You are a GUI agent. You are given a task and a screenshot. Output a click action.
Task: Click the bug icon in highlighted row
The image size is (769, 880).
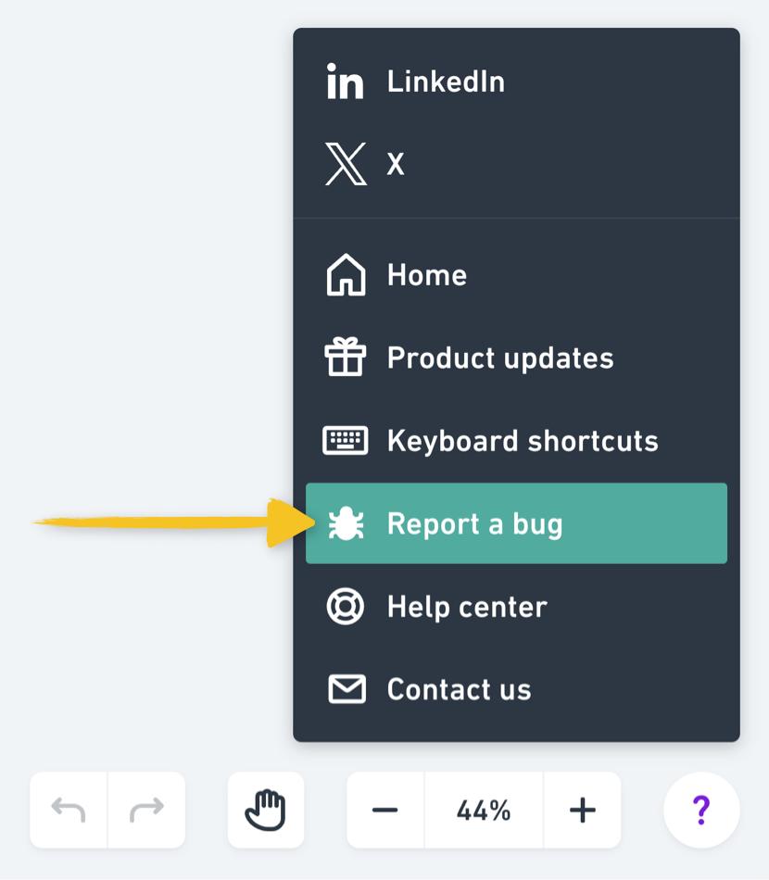coord(346,523)
